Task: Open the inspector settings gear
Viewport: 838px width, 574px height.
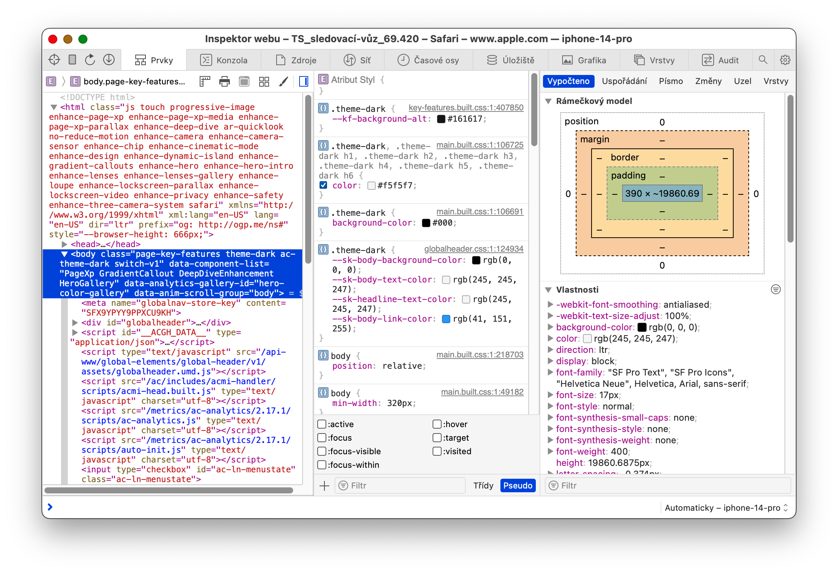Action: coord(785,60)
